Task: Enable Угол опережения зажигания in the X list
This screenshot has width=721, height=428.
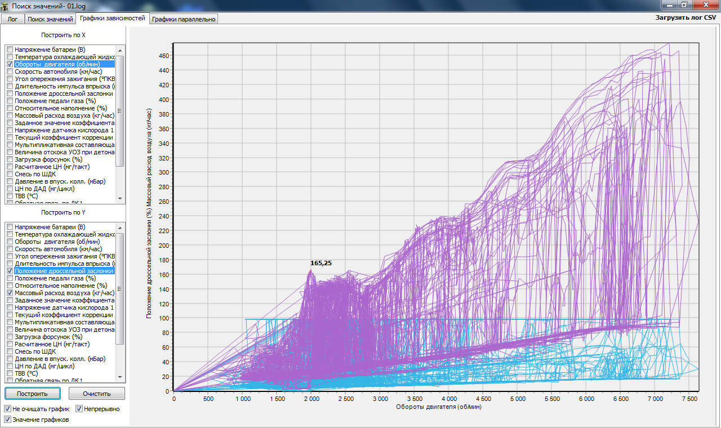Action: click(x=10, y=79)
